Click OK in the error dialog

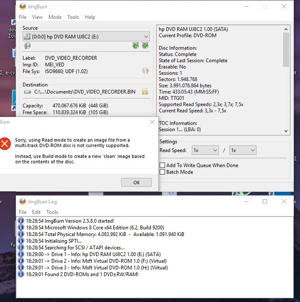tap(136, 182)
